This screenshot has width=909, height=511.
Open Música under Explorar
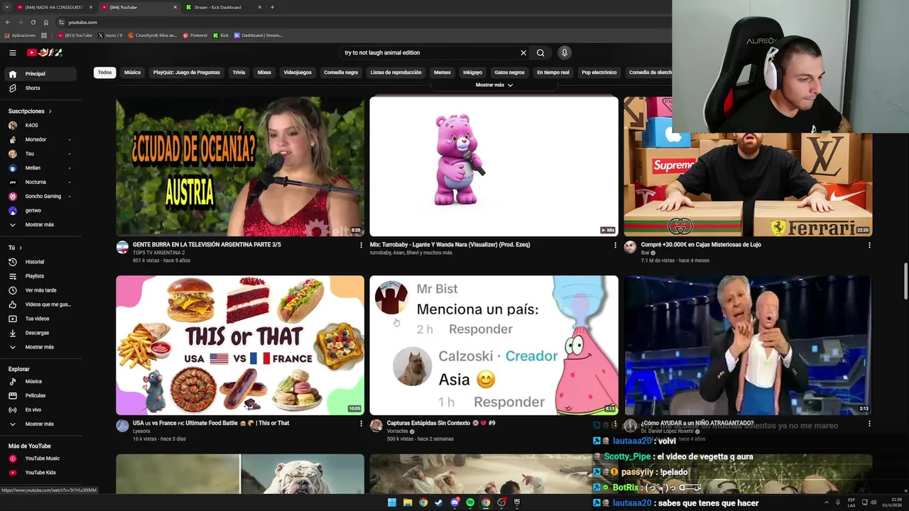click(x=40, y=381)
